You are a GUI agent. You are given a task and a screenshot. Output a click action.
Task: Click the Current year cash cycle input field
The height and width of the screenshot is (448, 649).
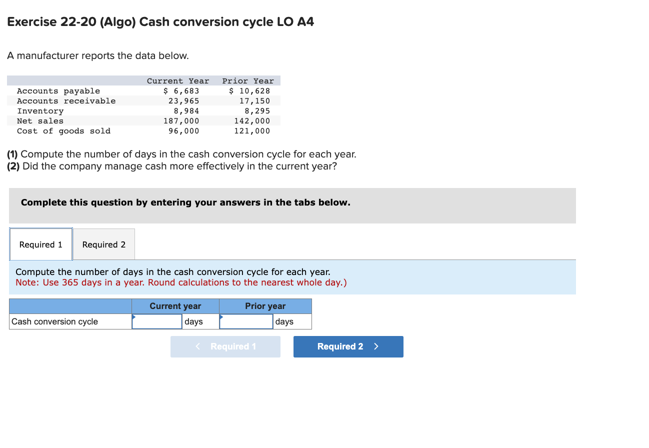pos(157,321)
